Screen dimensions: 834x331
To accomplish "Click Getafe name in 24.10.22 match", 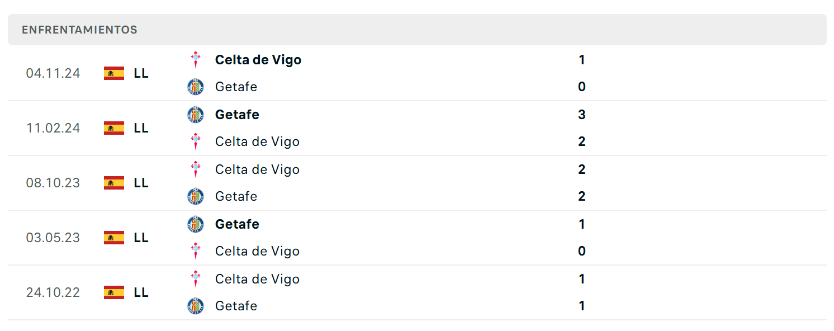I will point(236,306).
